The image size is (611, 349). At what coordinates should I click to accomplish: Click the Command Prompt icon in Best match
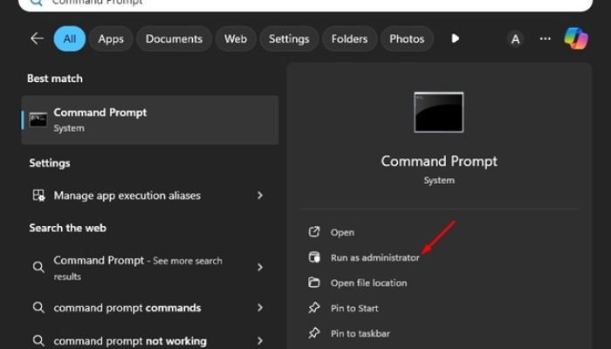[x=38, y=120]
